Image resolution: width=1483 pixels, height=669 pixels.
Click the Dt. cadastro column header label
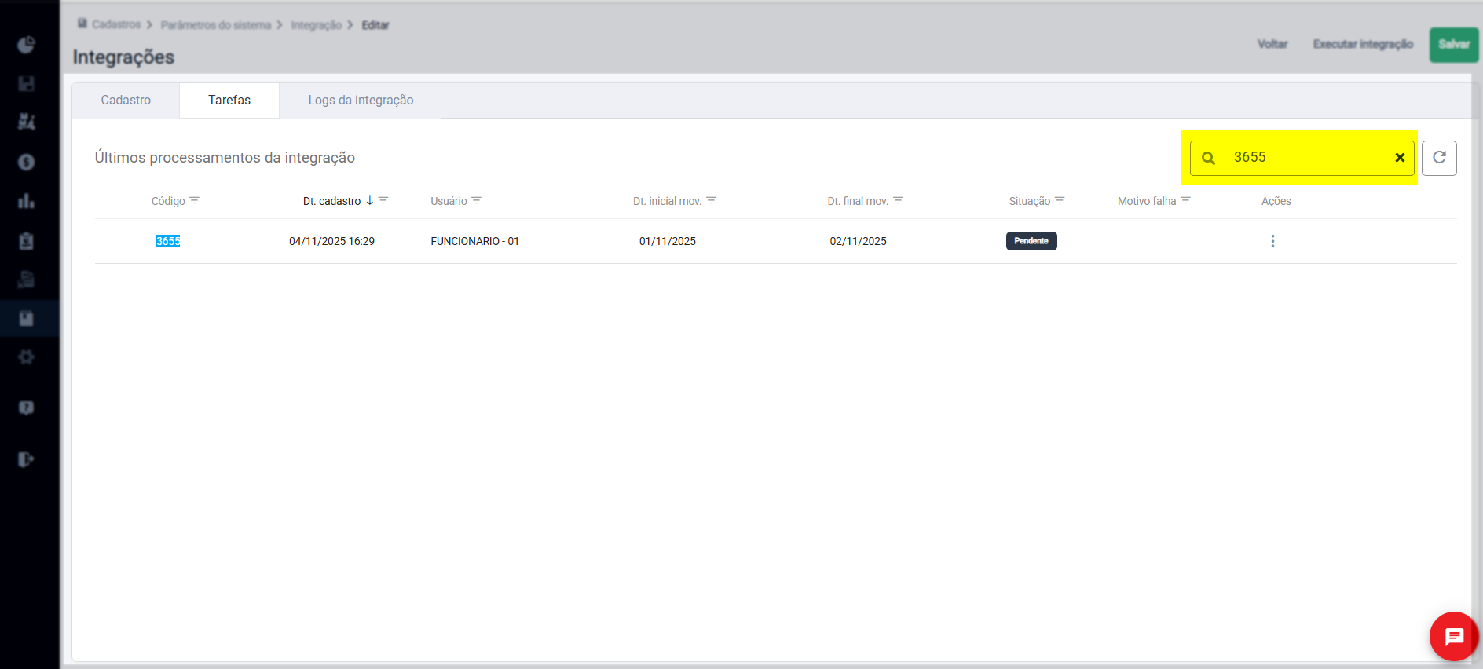(331, 201)
